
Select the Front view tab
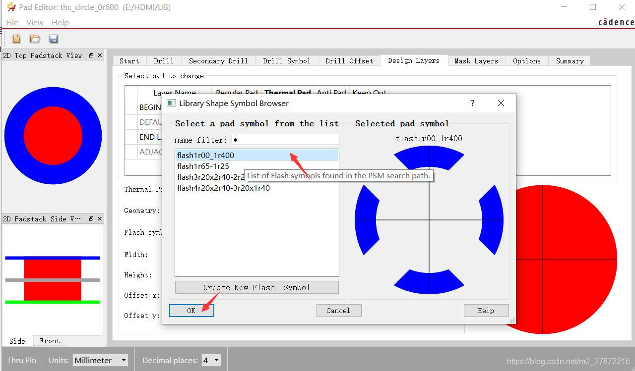pyautogui.click(x=50, y=341)
